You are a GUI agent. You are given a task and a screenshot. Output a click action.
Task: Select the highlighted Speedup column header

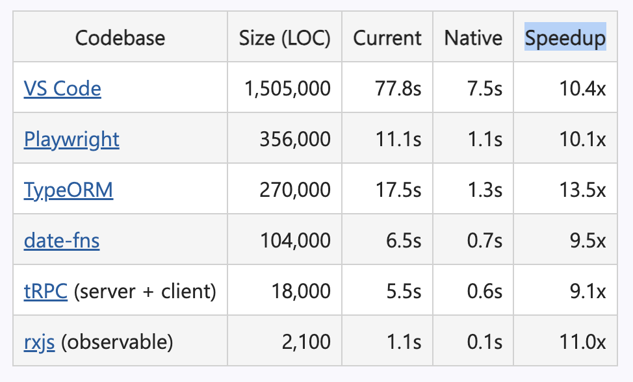pos(565,38)
